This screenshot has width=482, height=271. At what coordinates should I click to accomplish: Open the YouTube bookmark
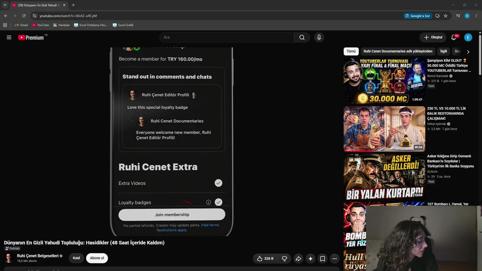coord(40,25)
